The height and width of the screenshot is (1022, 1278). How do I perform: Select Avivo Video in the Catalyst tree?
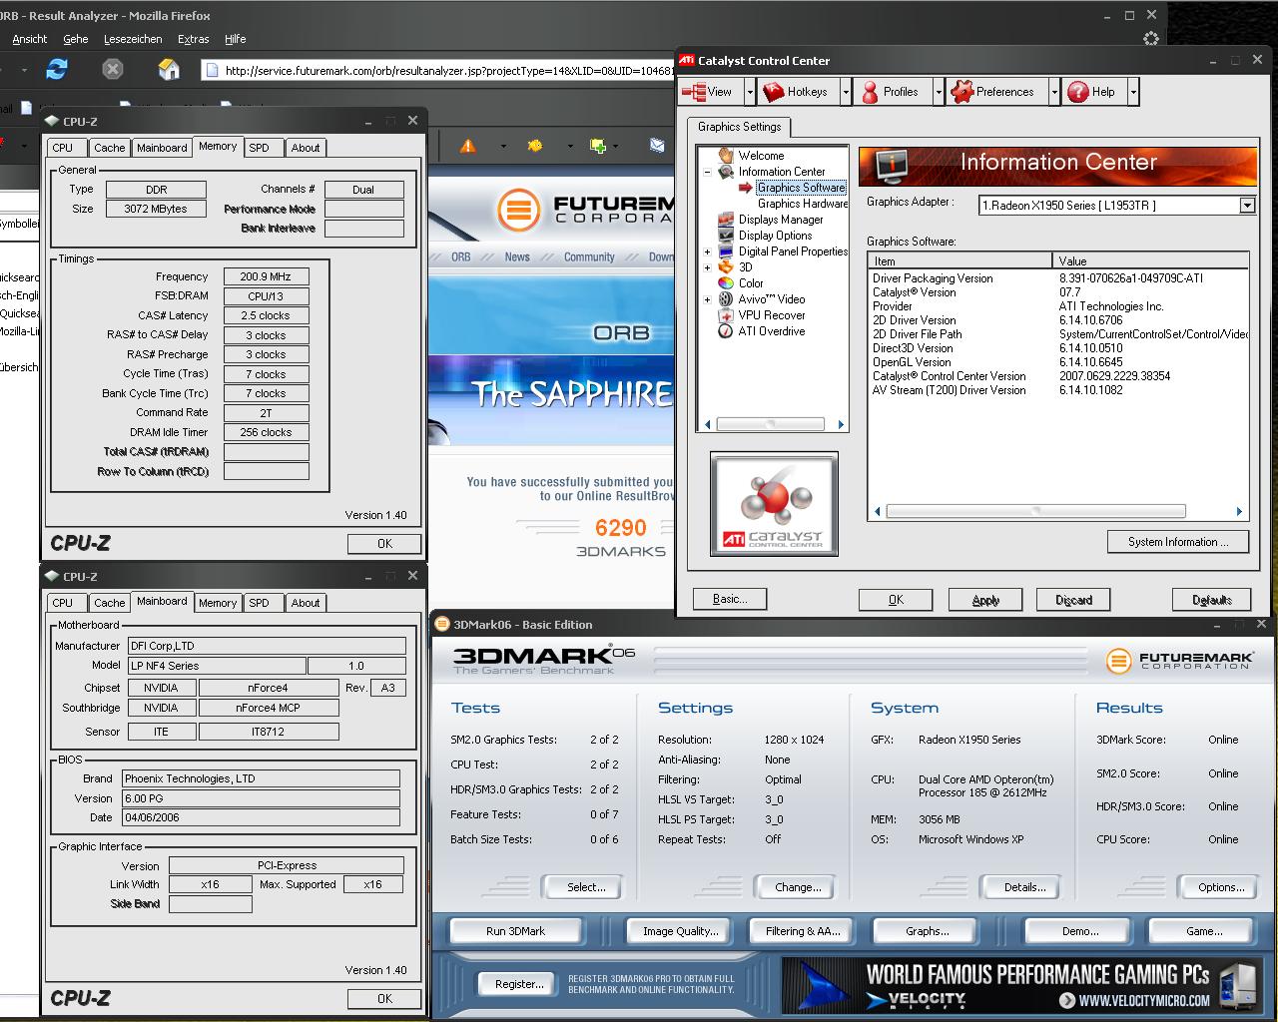click(771, 299)
